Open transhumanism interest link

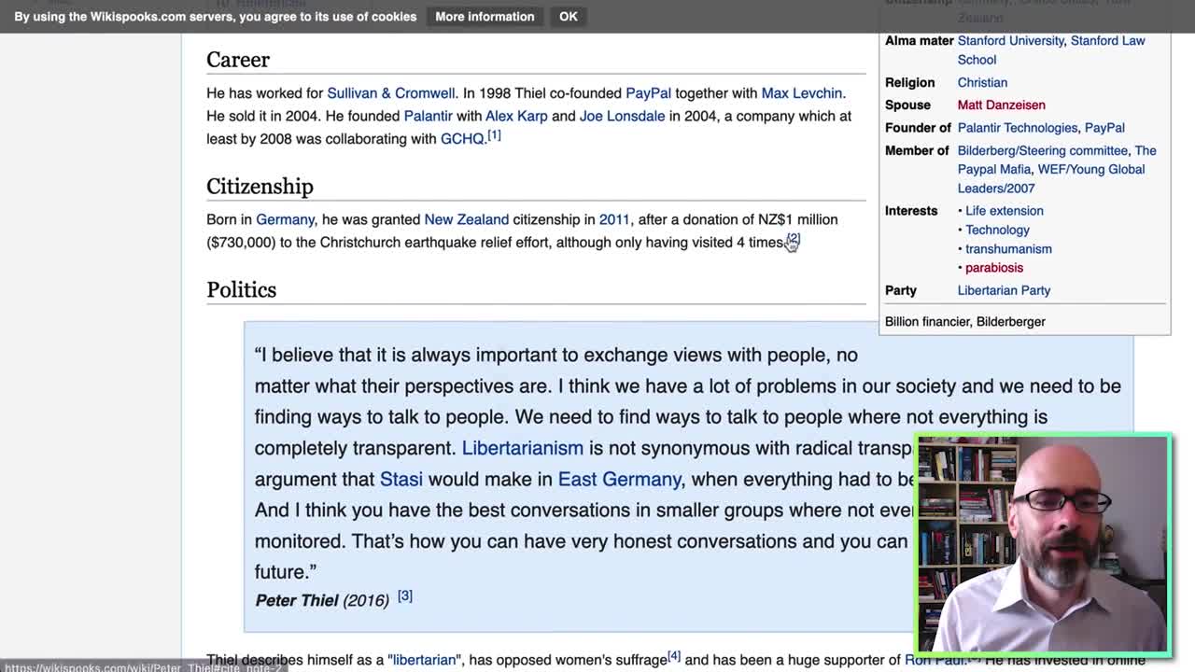(x=1008, y=249)
